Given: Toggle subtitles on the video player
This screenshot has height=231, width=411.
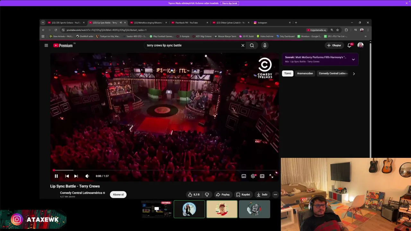Looking at the screenshot, I should pyautogui.click(x=244, y=176).
